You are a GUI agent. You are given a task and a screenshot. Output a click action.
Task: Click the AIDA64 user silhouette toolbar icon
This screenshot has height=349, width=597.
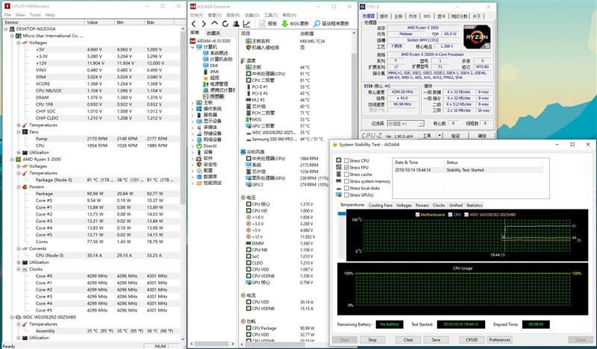[236, 24]
